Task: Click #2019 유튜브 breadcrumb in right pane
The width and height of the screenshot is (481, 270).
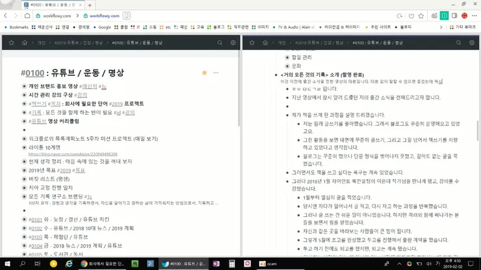Action: click(319, 43)
